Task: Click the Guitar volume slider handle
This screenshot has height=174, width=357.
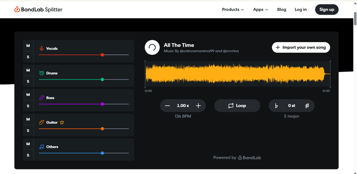Action: [102, 129]
